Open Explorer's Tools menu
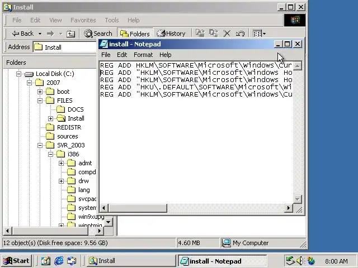This screenshot has height=268, width=358. coord(112,20)
